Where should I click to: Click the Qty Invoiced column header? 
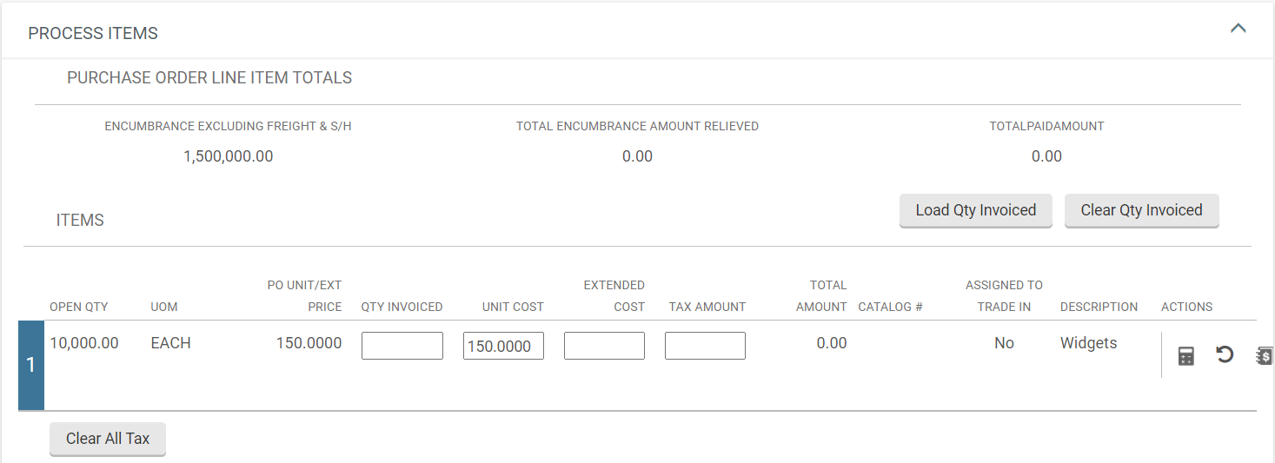tap(402, 307)
